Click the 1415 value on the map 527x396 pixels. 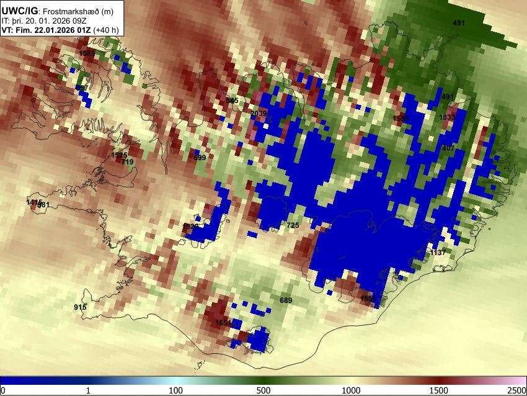coord(33,202)
